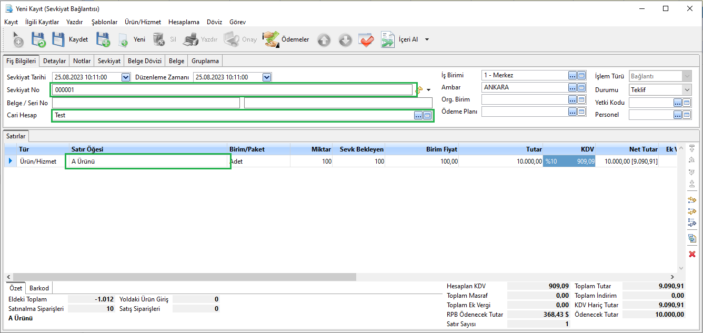Click the Yeni new record button

click(132, 39)
